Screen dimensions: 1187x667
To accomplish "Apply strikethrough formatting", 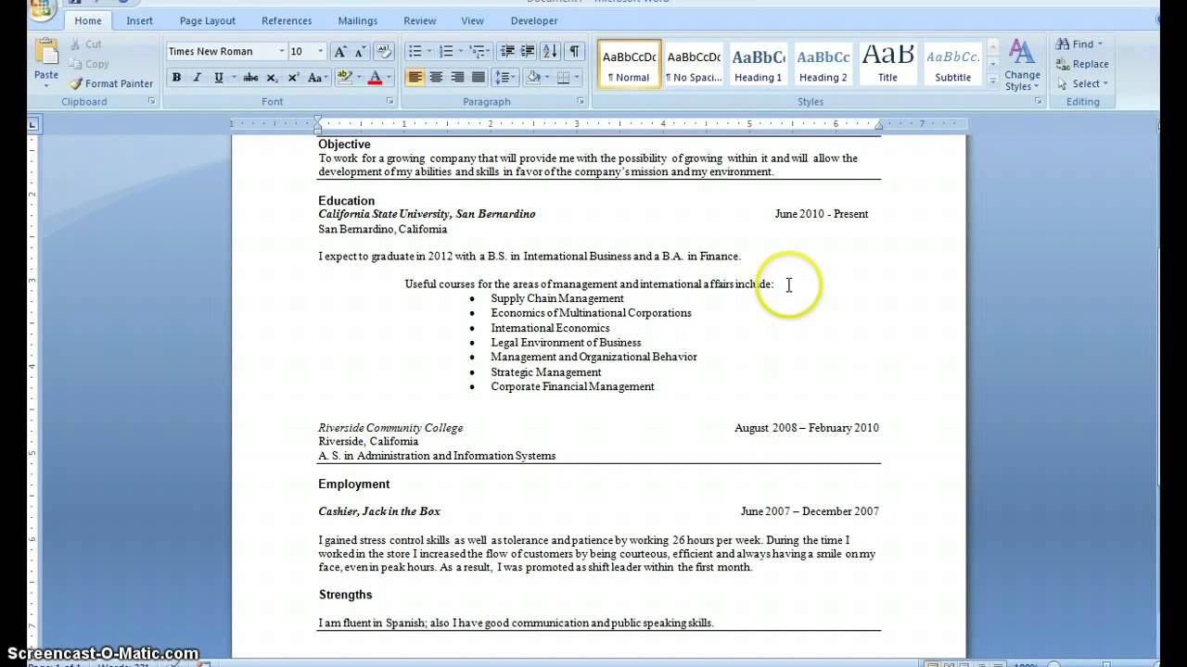I will [250, 78].
